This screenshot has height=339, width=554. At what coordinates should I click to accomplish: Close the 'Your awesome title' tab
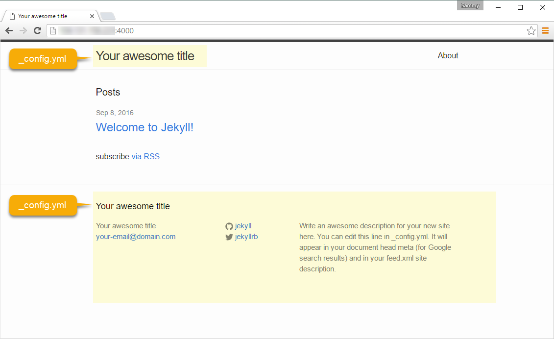coord(92,16)
